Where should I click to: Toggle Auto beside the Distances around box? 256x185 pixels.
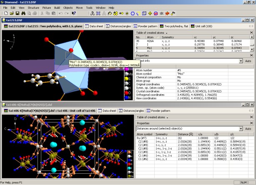click(248, 129)
